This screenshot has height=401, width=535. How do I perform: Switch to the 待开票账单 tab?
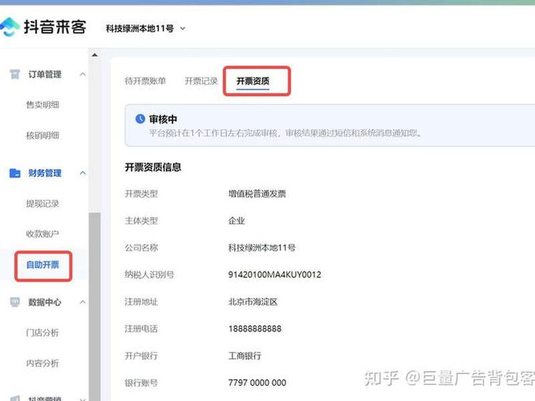click(x=145, y=81)
